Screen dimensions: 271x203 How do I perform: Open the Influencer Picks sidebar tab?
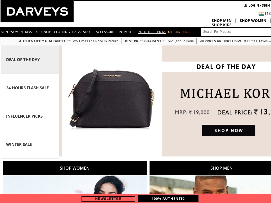tap(30, 116)
